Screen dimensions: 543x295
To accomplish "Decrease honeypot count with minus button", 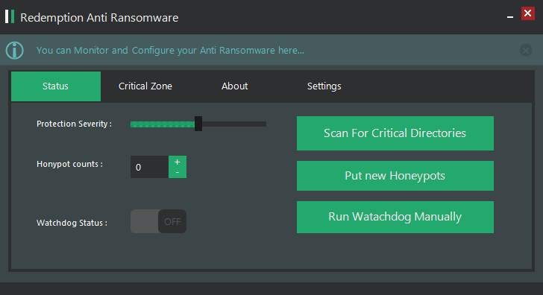I will point(178,172).
